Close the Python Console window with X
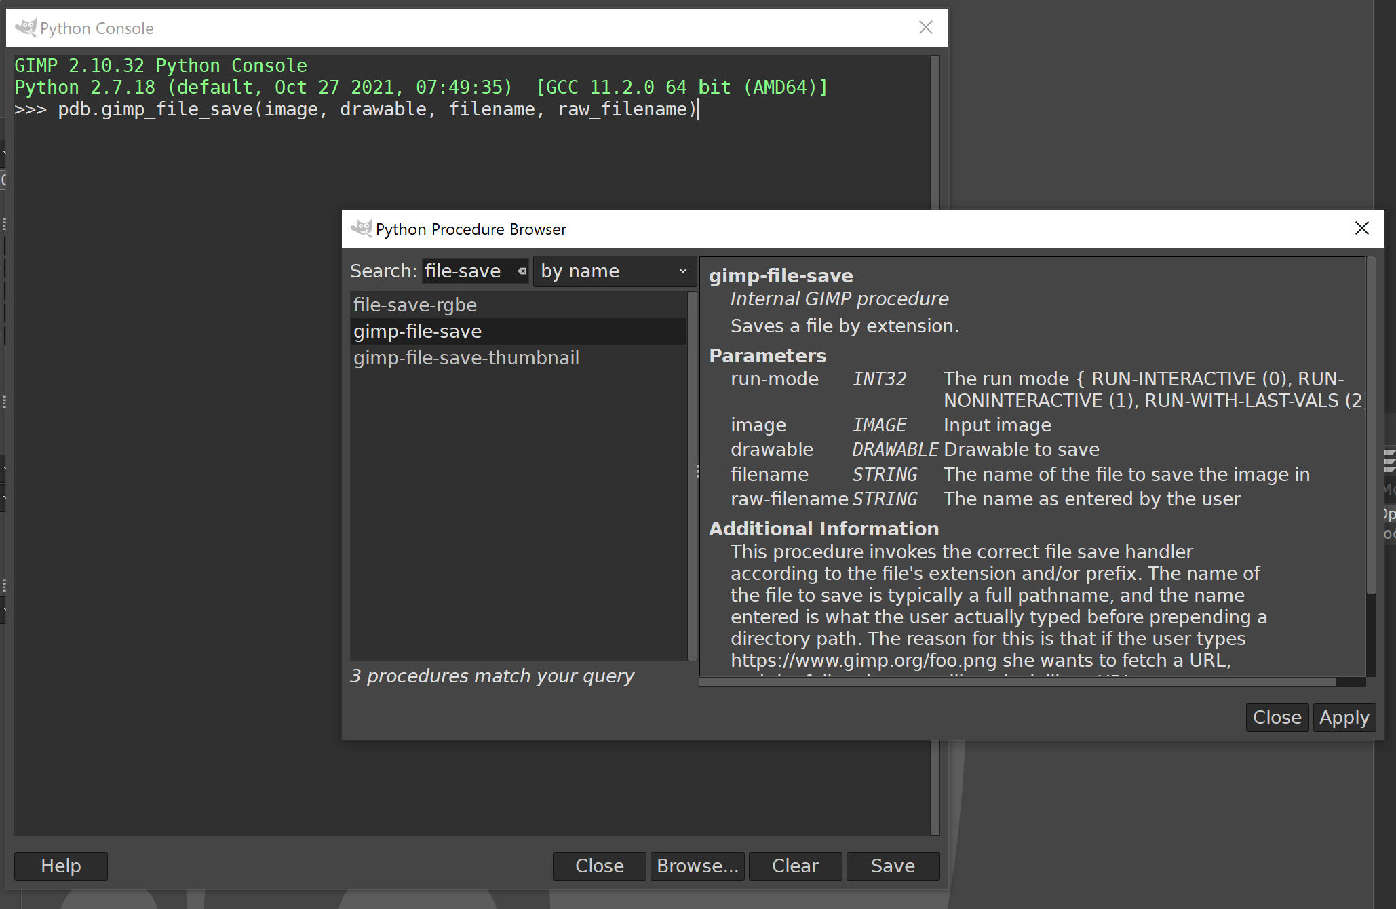Image resolution: width=1396 pixels, height=909 pixels. click(925, 27)
